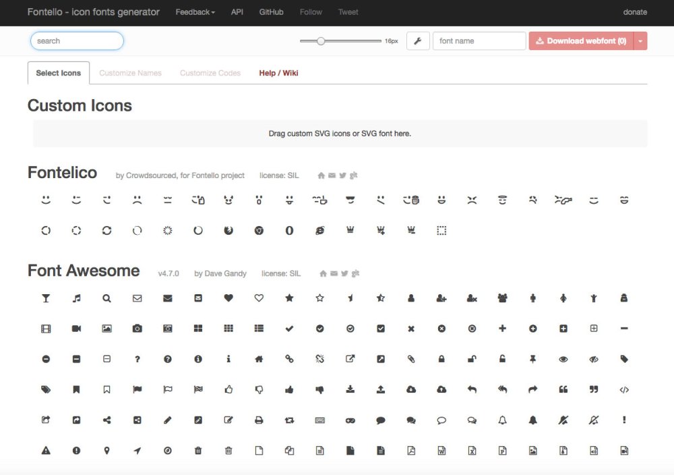The image size is (674, 475).
Task: Choose the printer icon
Action: [259, 420]
